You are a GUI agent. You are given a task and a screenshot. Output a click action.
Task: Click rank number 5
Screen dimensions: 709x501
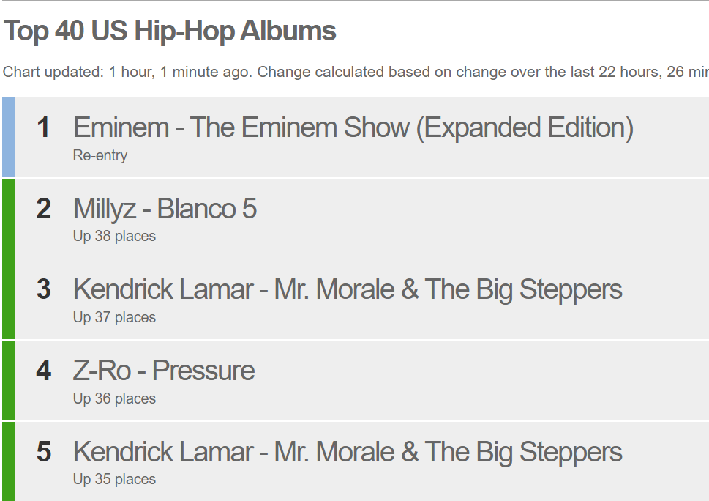[x=43, y=452]
